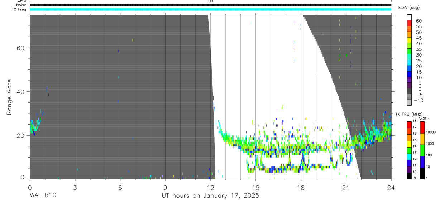
Task: Click the red swatch in the NOISE color bar
Action: (422, 127)
